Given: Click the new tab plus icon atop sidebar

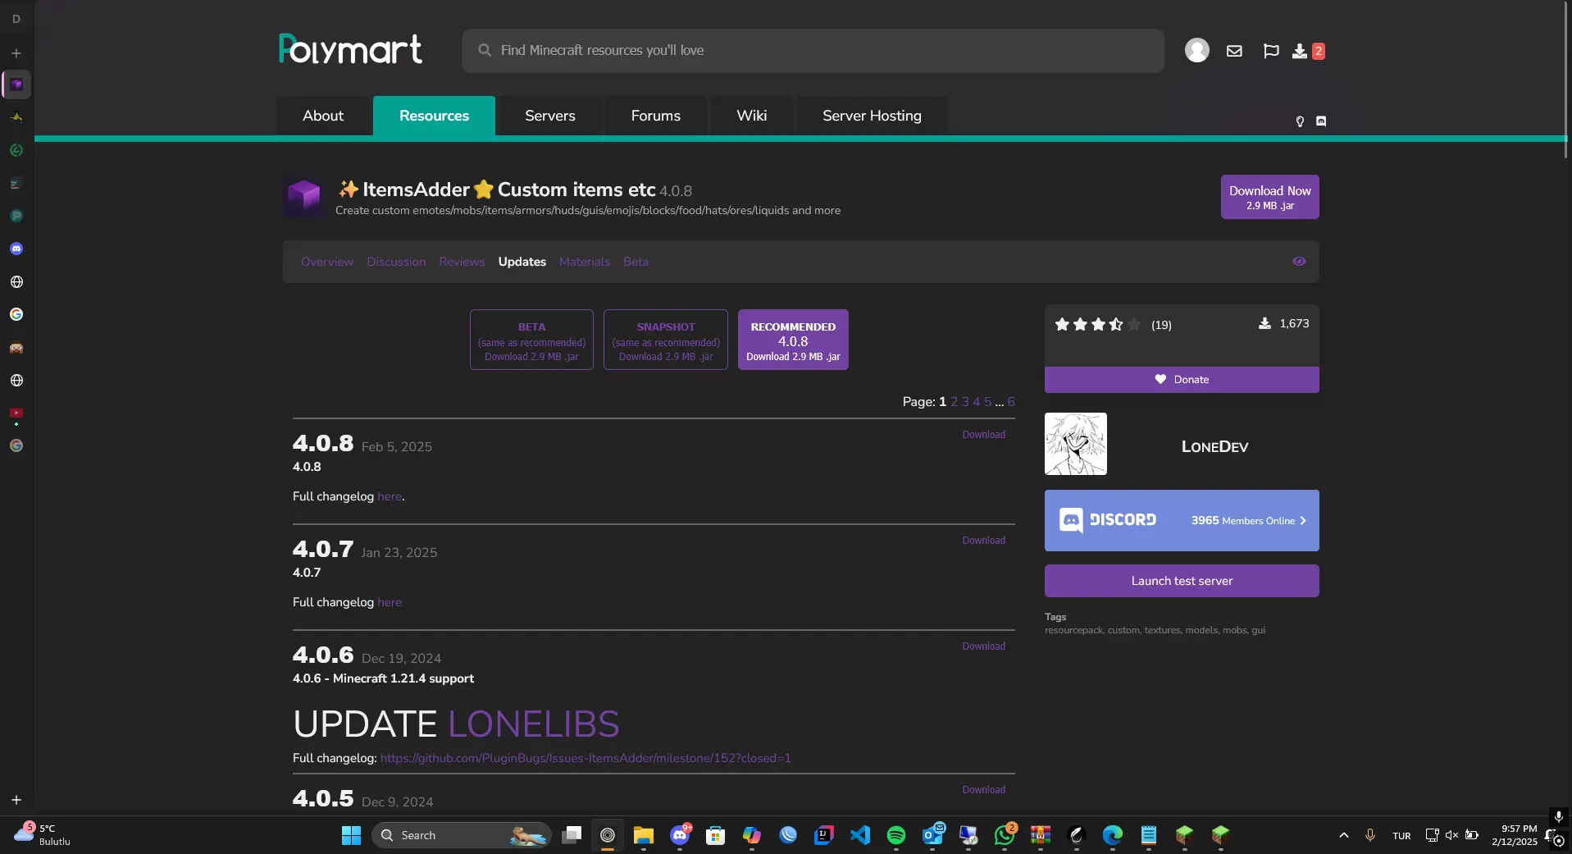Looking at the screenshot, I should 16,53.
